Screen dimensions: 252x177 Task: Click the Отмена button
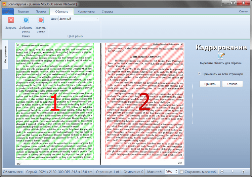coord(233,84)
